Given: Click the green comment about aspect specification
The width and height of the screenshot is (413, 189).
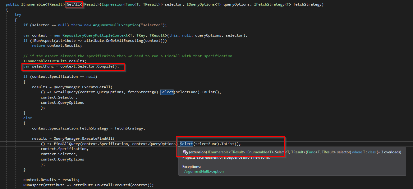Looking at the screenshot, I should (x=128, y=56).
